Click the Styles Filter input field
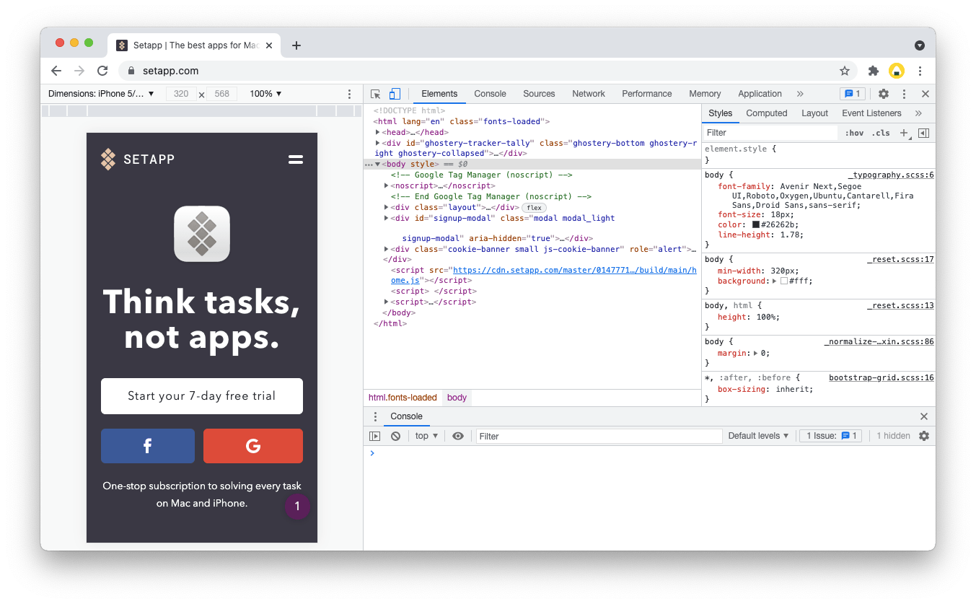976x604 pixels. [770, 133]
